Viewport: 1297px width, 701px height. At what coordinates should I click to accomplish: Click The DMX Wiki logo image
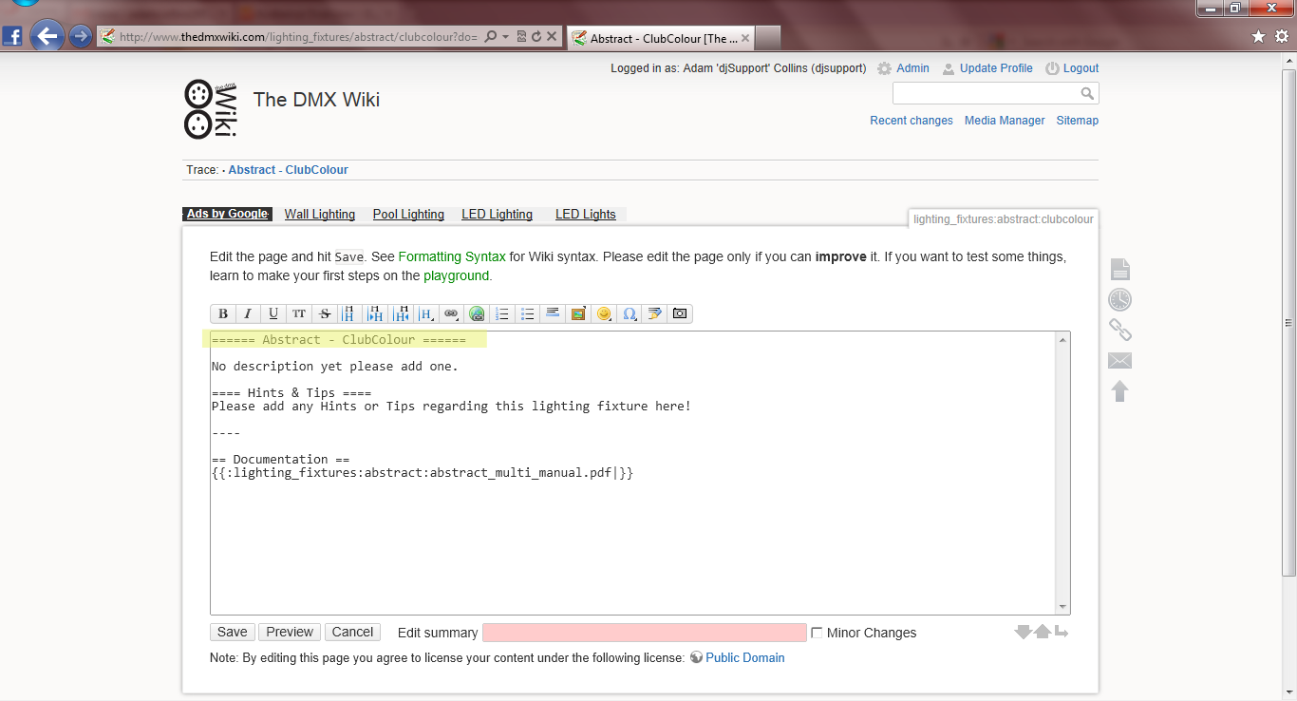click(210, 108)
